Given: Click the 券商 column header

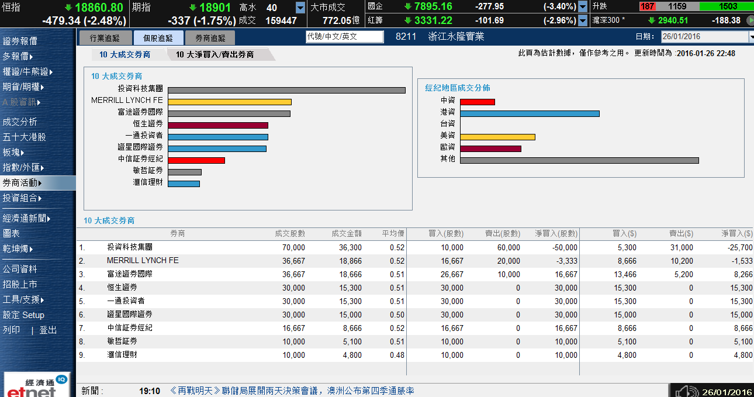Looking at the screenshot, I should coord(178,234).
